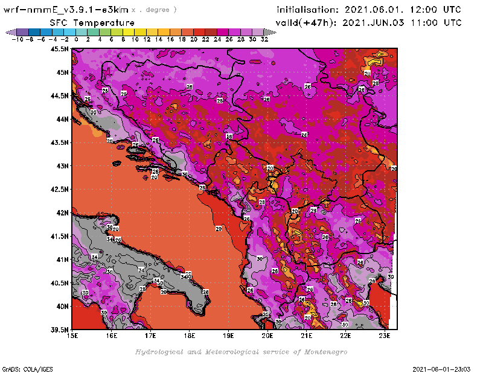Click the '16E' longitude label
The width and height of the screenshot is (483, 373).
pos(112,336)
